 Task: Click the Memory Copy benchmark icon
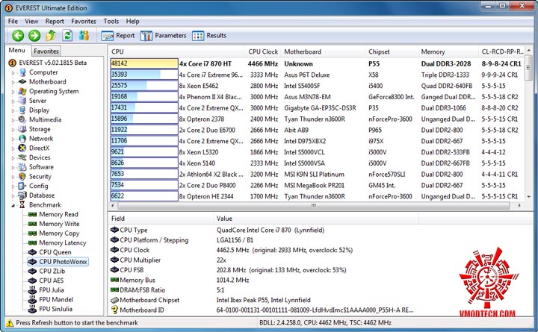(x=32, y=234)
